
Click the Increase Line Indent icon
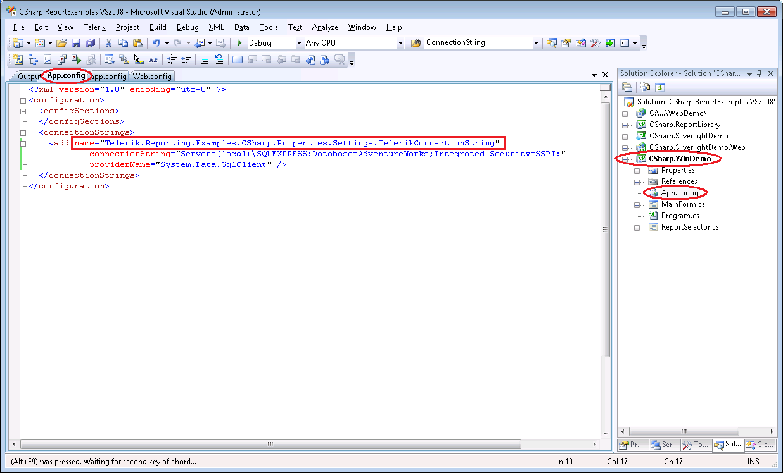186,59
